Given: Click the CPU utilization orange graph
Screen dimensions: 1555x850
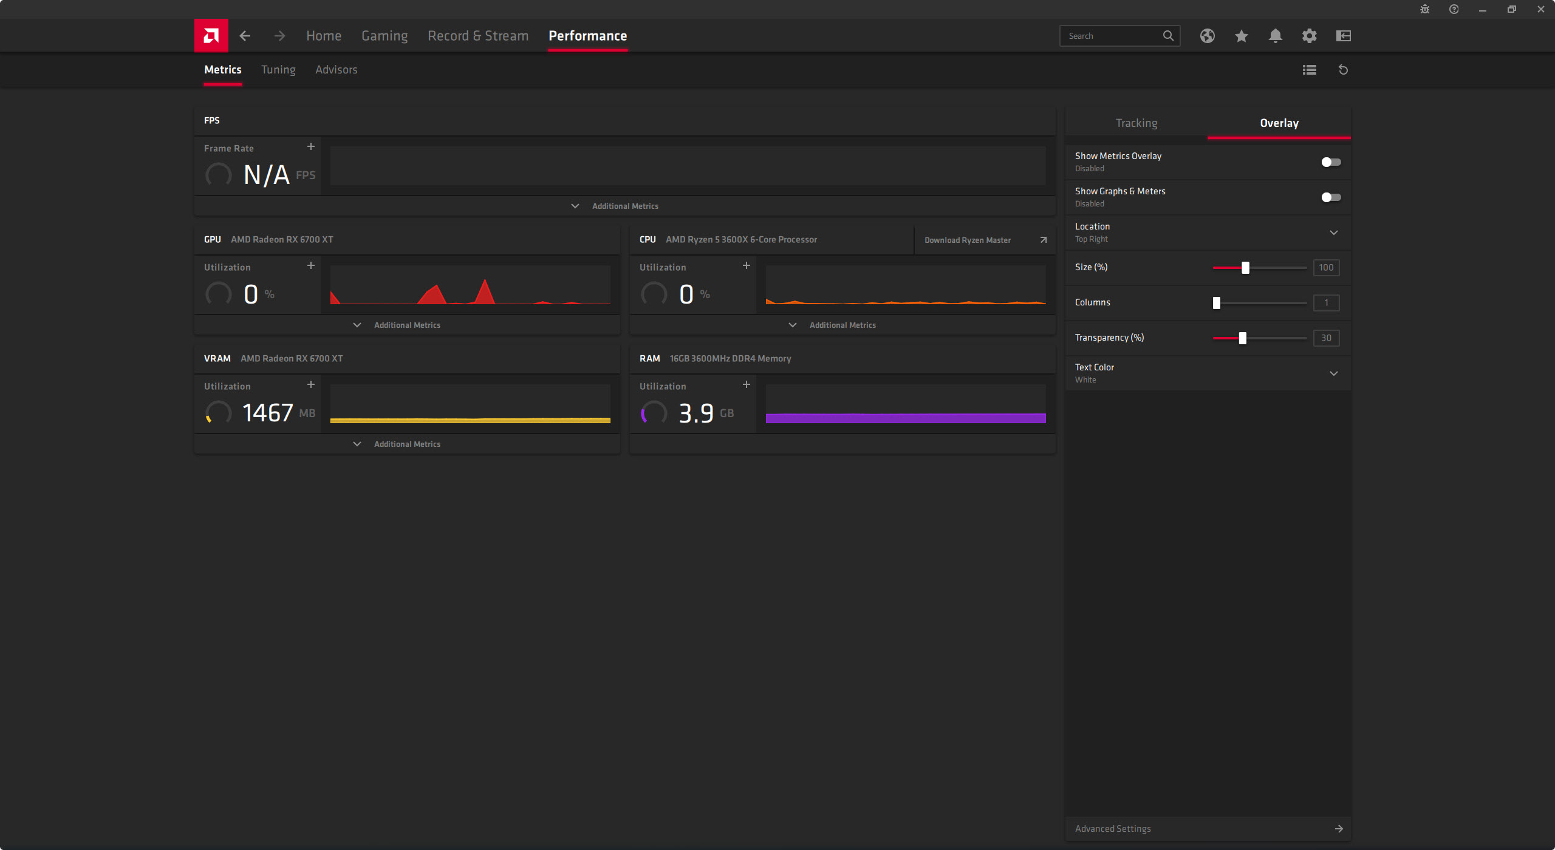Looking at the screenshot, I should click(906, 285).
